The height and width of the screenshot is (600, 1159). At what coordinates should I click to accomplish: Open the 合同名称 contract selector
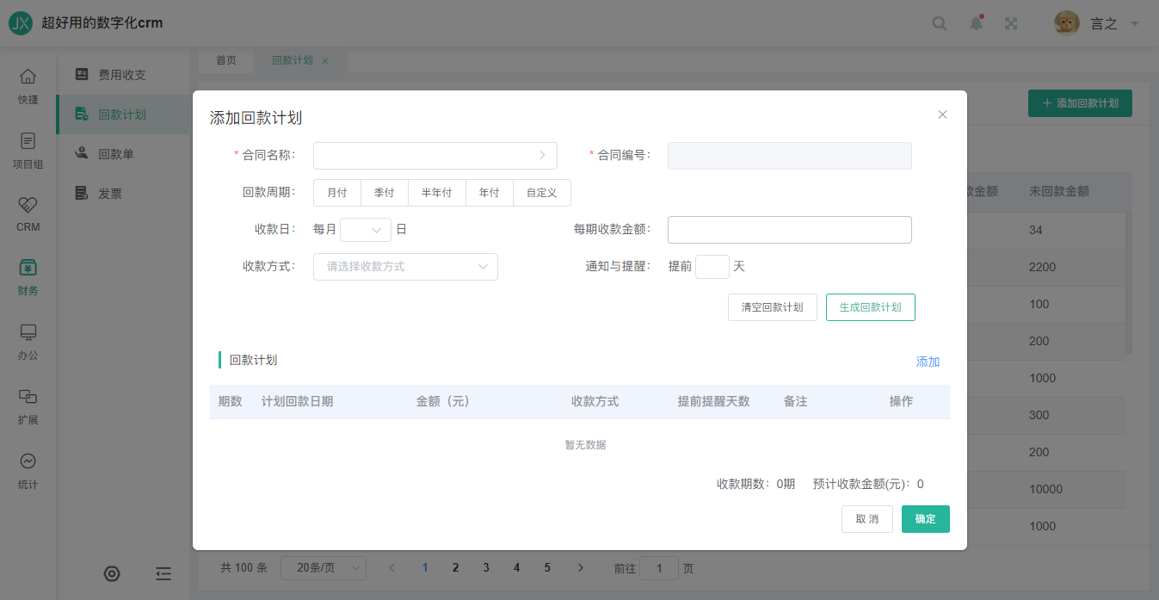[x=435, y=156]
